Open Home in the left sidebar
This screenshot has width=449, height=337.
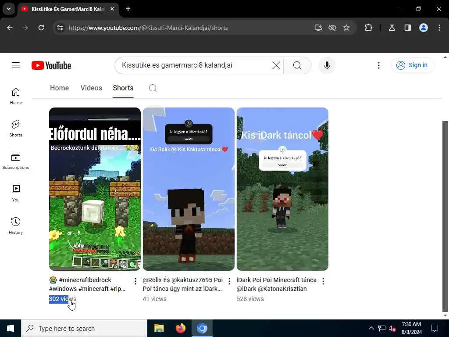click(16, 96)
